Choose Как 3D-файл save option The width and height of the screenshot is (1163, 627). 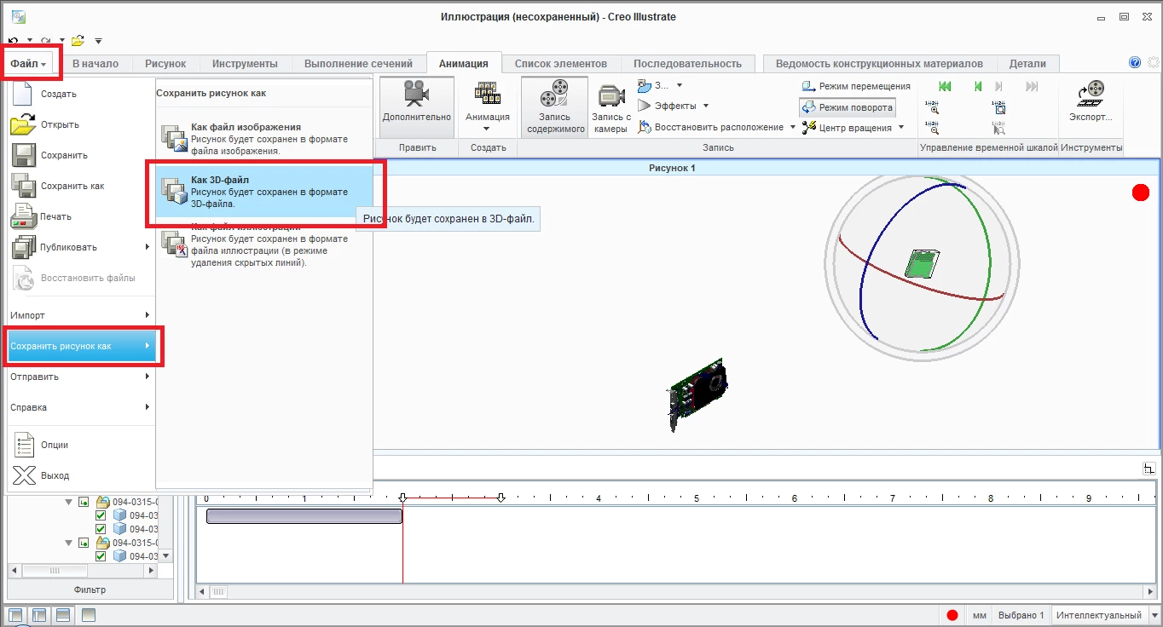tap(265, 192)
